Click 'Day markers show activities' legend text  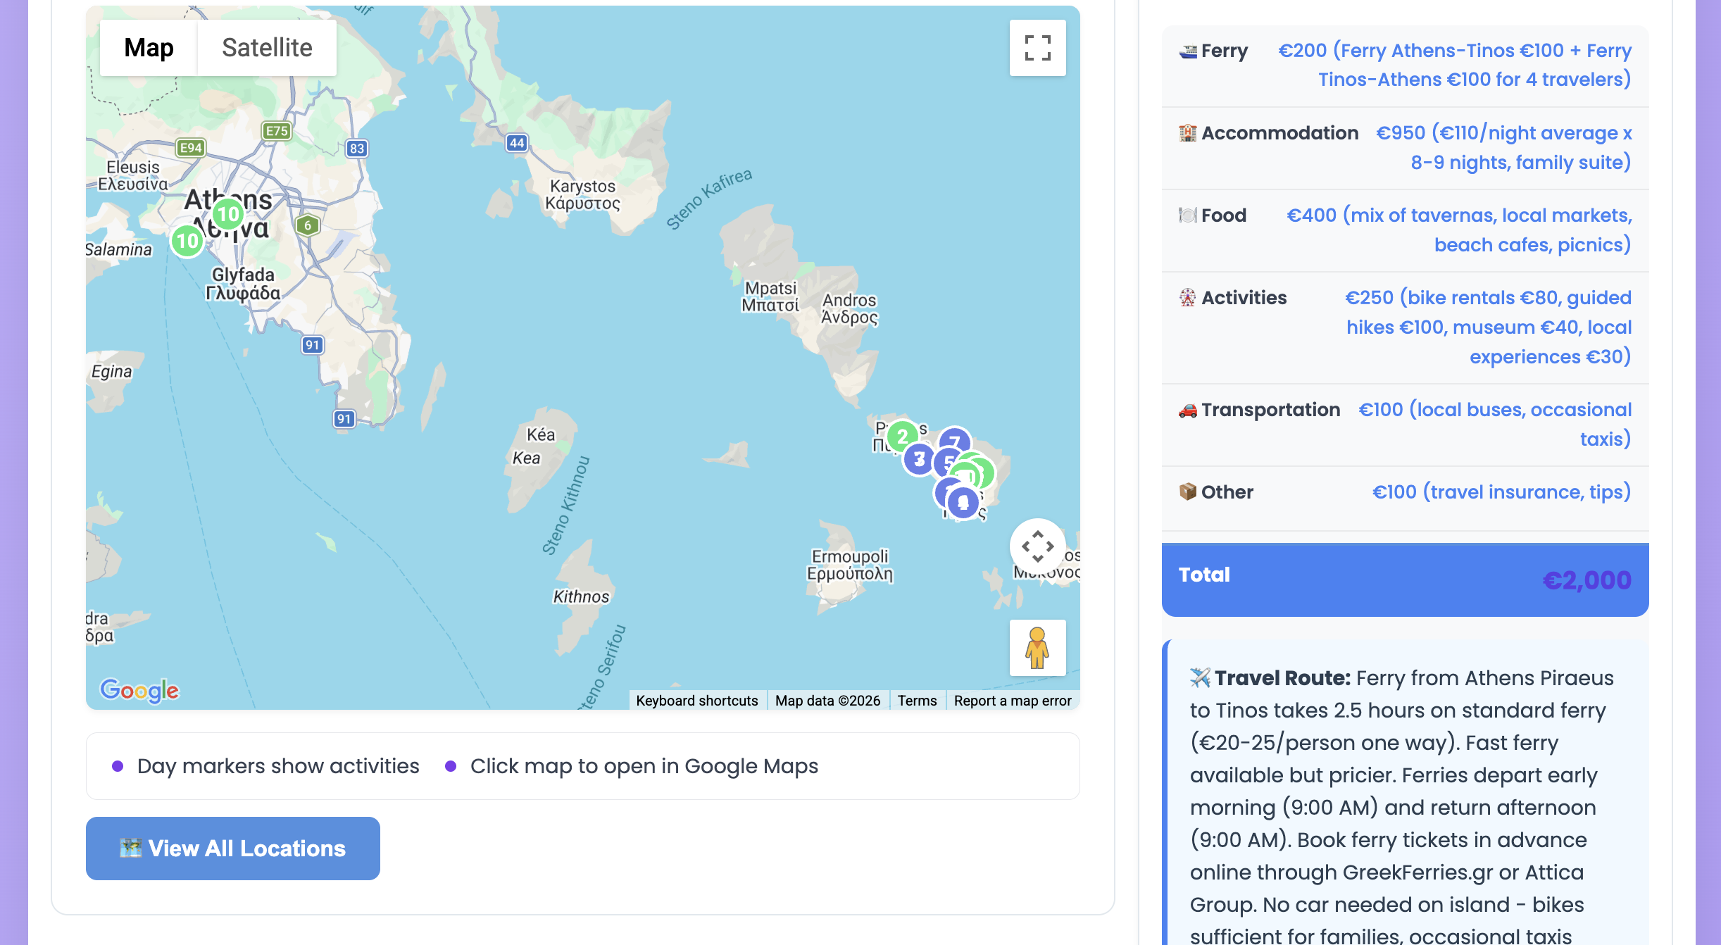coord(278,766)
